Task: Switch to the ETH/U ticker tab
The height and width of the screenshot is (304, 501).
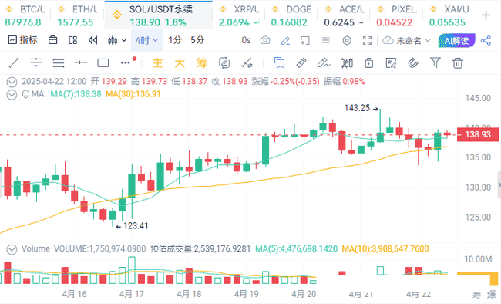Action: point(77,15)
